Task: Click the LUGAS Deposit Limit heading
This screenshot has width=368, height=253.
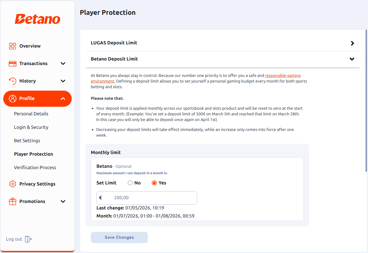Action: point(114,43)
